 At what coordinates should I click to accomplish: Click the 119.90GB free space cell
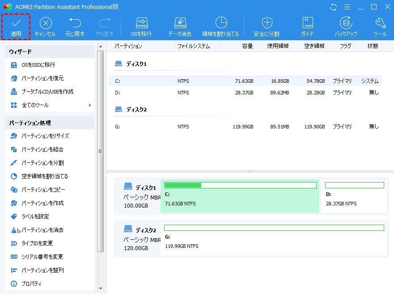click(314, 127)
